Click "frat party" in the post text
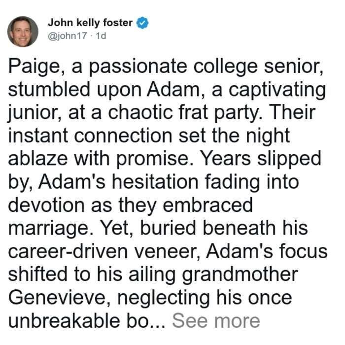The width and height of the screenshot is (345, 345). (x=220, y=114)
